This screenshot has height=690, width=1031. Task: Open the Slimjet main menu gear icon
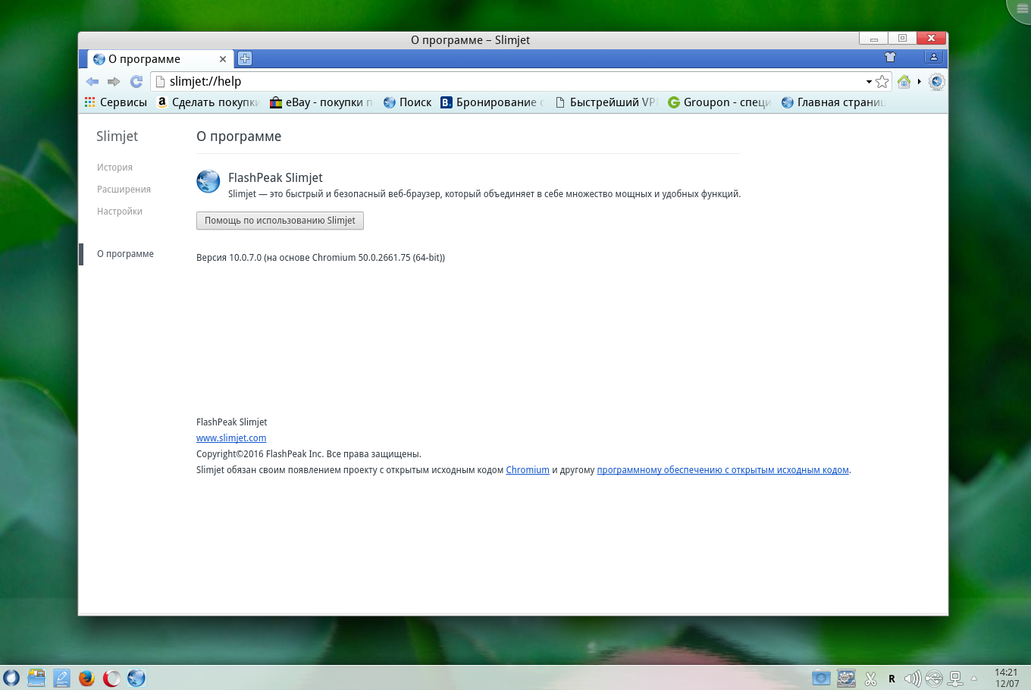[937, 81]
